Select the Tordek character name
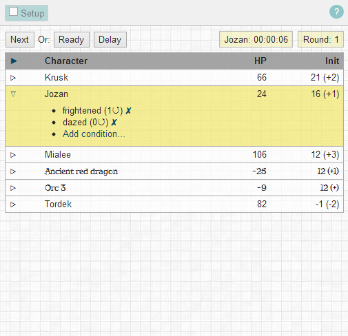This screenshot has height=336, width=348. (x=58, y=204)
